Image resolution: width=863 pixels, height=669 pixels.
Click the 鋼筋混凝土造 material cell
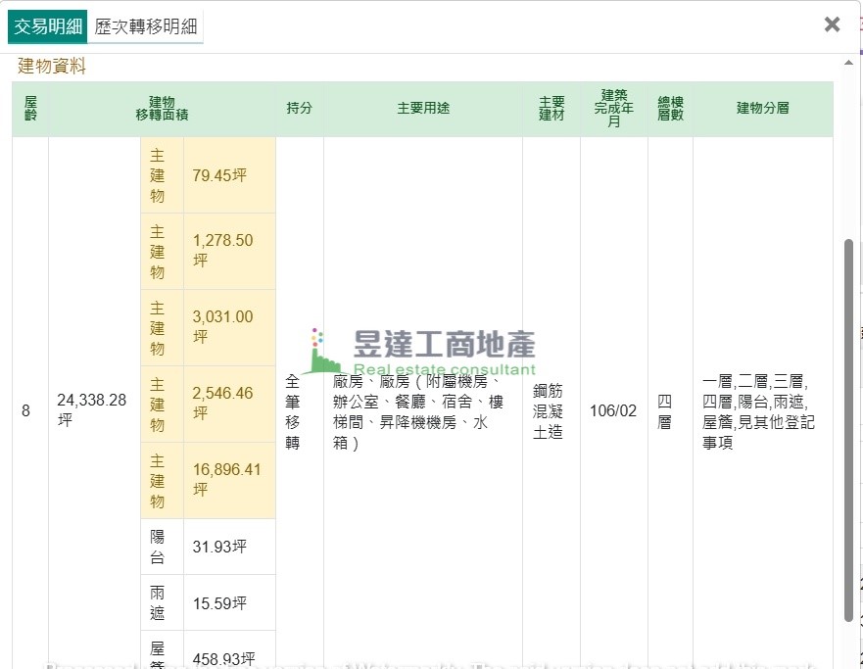tap(551, 410)
